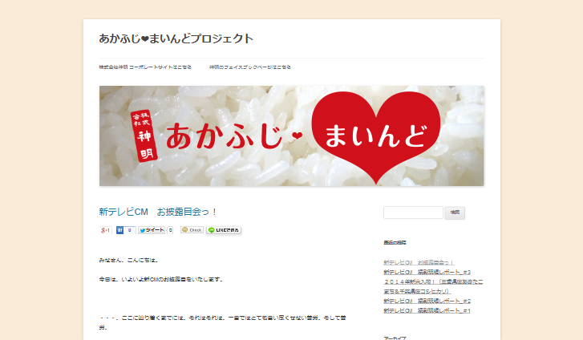
Task: Click the tweet count bubble
Action: (x=170, y=230)
